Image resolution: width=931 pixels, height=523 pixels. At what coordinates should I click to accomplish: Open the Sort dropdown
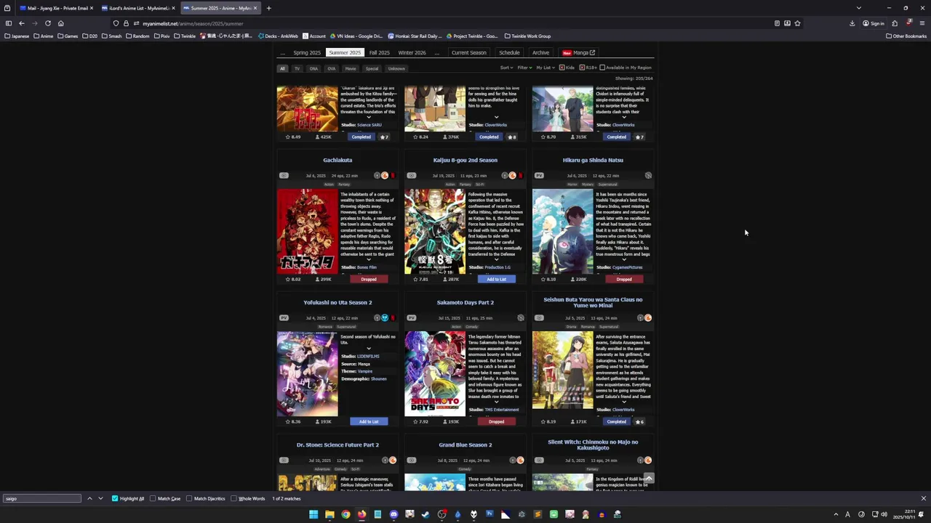506,68
